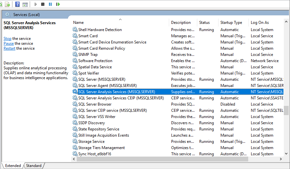
Task: Click the gear icon of Storage Tiers Management
Action: point(75,147)
